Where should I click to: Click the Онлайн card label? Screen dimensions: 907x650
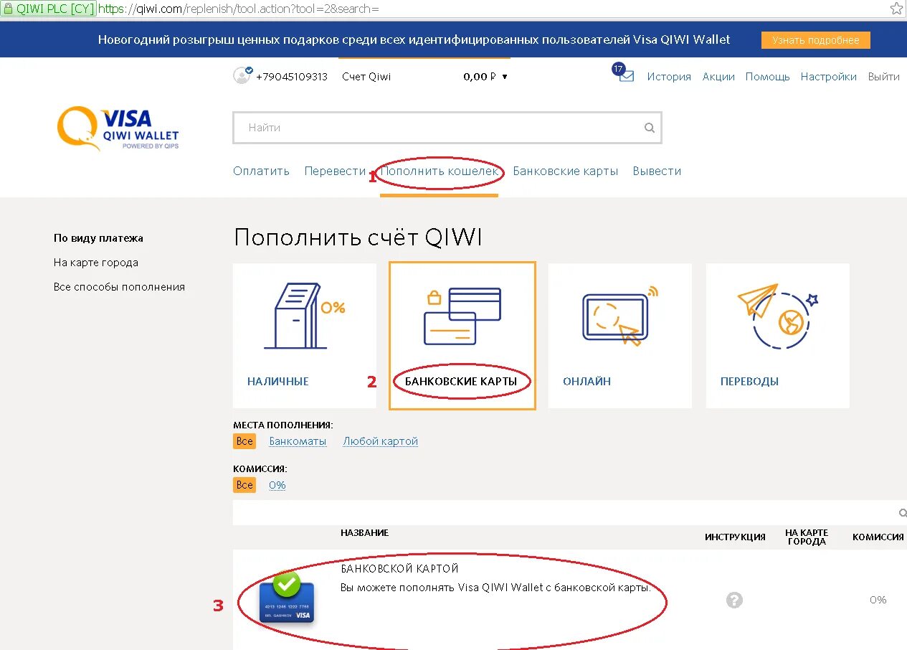coord(587,382)
